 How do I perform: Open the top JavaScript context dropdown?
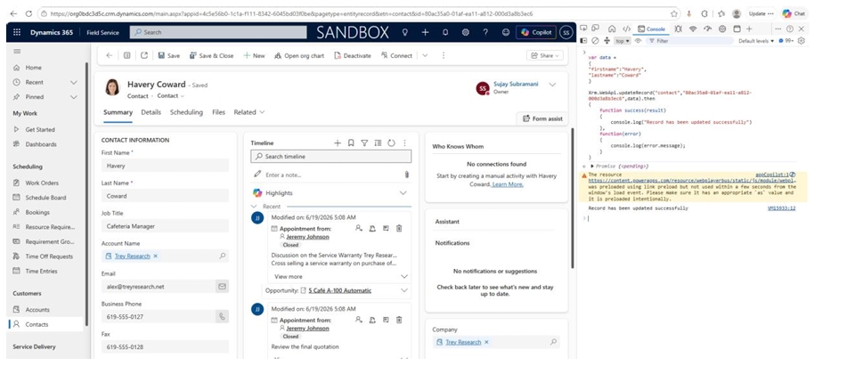point(623,41)
